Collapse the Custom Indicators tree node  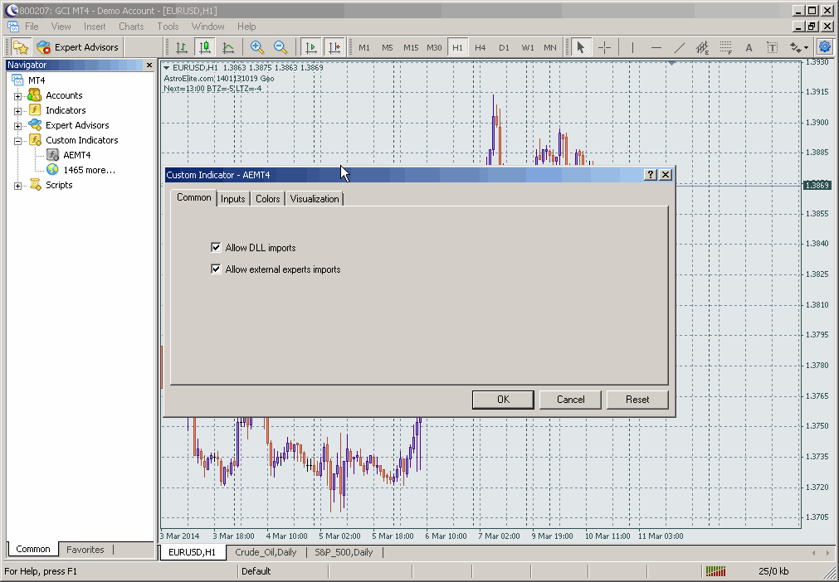point(18,141)
